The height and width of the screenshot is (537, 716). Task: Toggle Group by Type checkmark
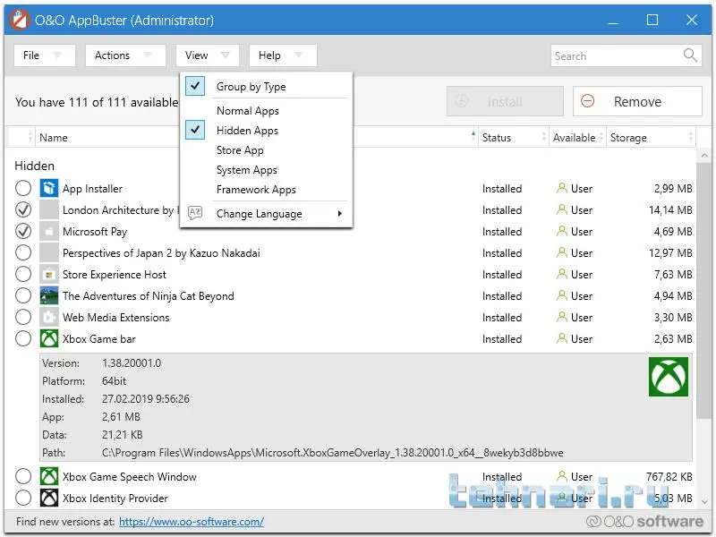coord(195,86)
